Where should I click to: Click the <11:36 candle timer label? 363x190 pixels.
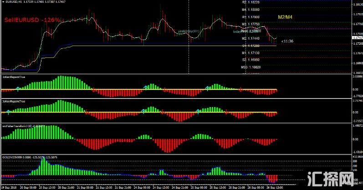click(x=287, y=41)
